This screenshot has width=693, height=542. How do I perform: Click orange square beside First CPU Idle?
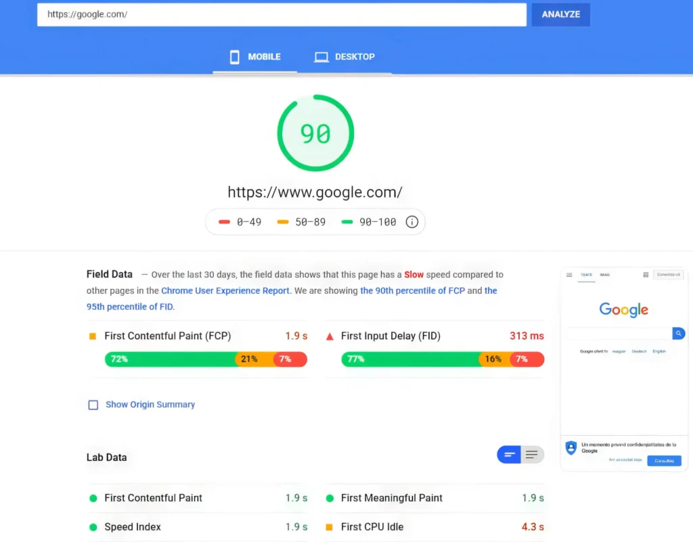coord(330,527)
